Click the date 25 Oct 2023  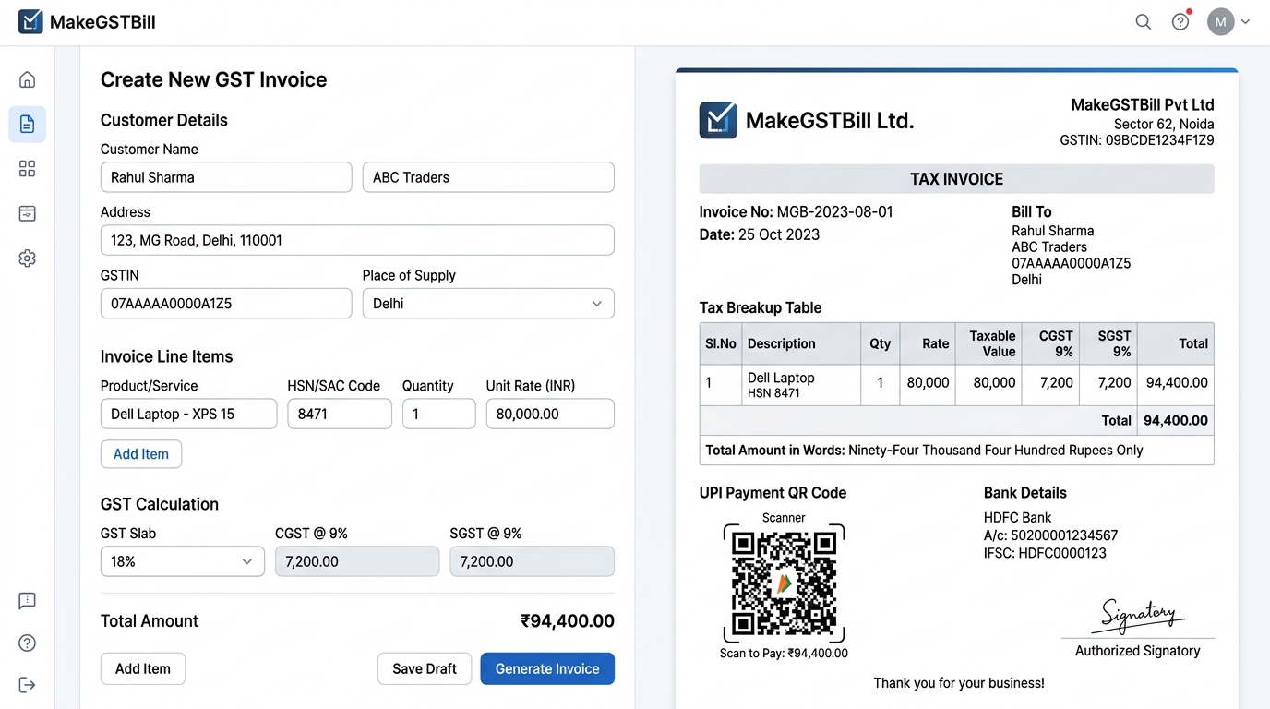(779, 234)
